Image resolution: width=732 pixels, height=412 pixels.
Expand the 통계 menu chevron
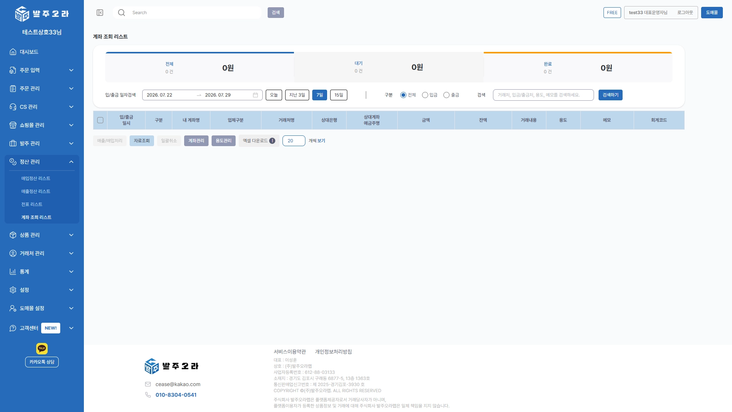click(x=71, y=272)
